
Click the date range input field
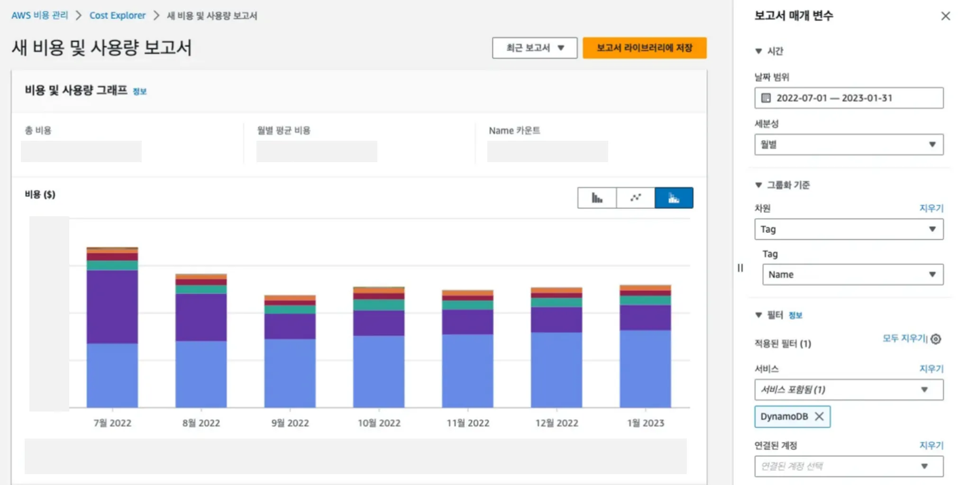pyautogui.click(x=849, y=98)
